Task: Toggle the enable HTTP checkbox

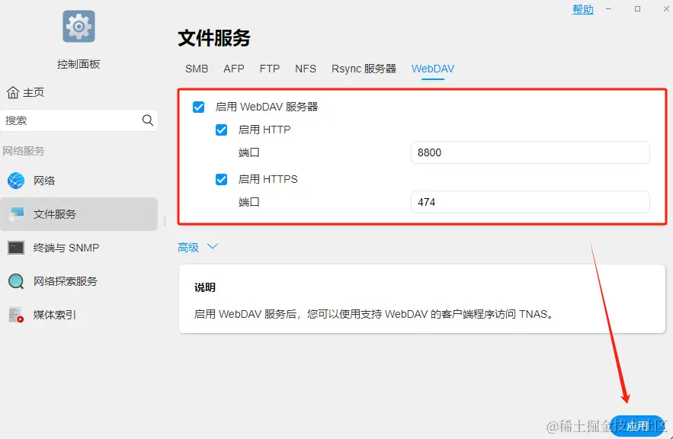Action: click(x=222, y=130)
